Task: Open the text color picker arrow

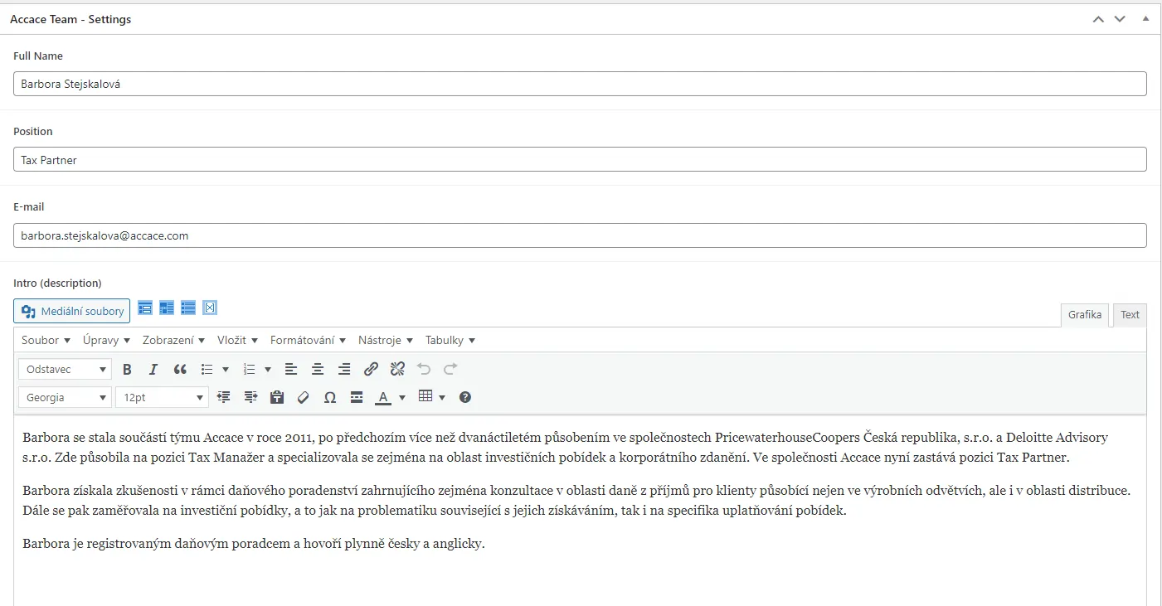Action: 402,398
